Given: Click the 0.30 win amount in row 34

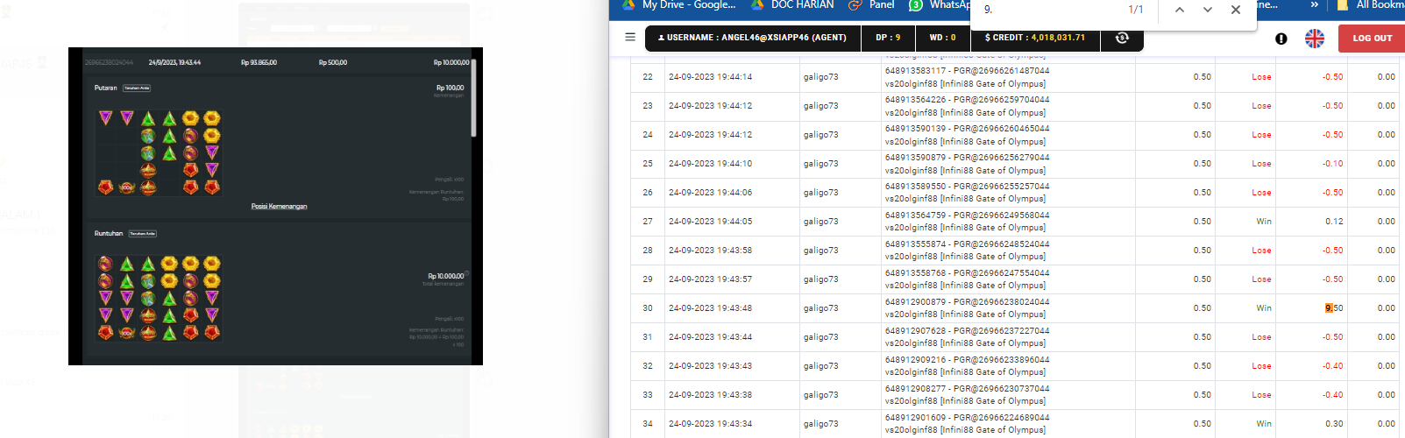Looking at the screenshot, I should tap(1334, 424).
